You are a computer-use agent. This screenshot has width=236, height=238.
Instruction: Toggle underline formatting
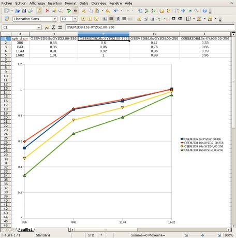pyautogui.click(x=96, y=19)
